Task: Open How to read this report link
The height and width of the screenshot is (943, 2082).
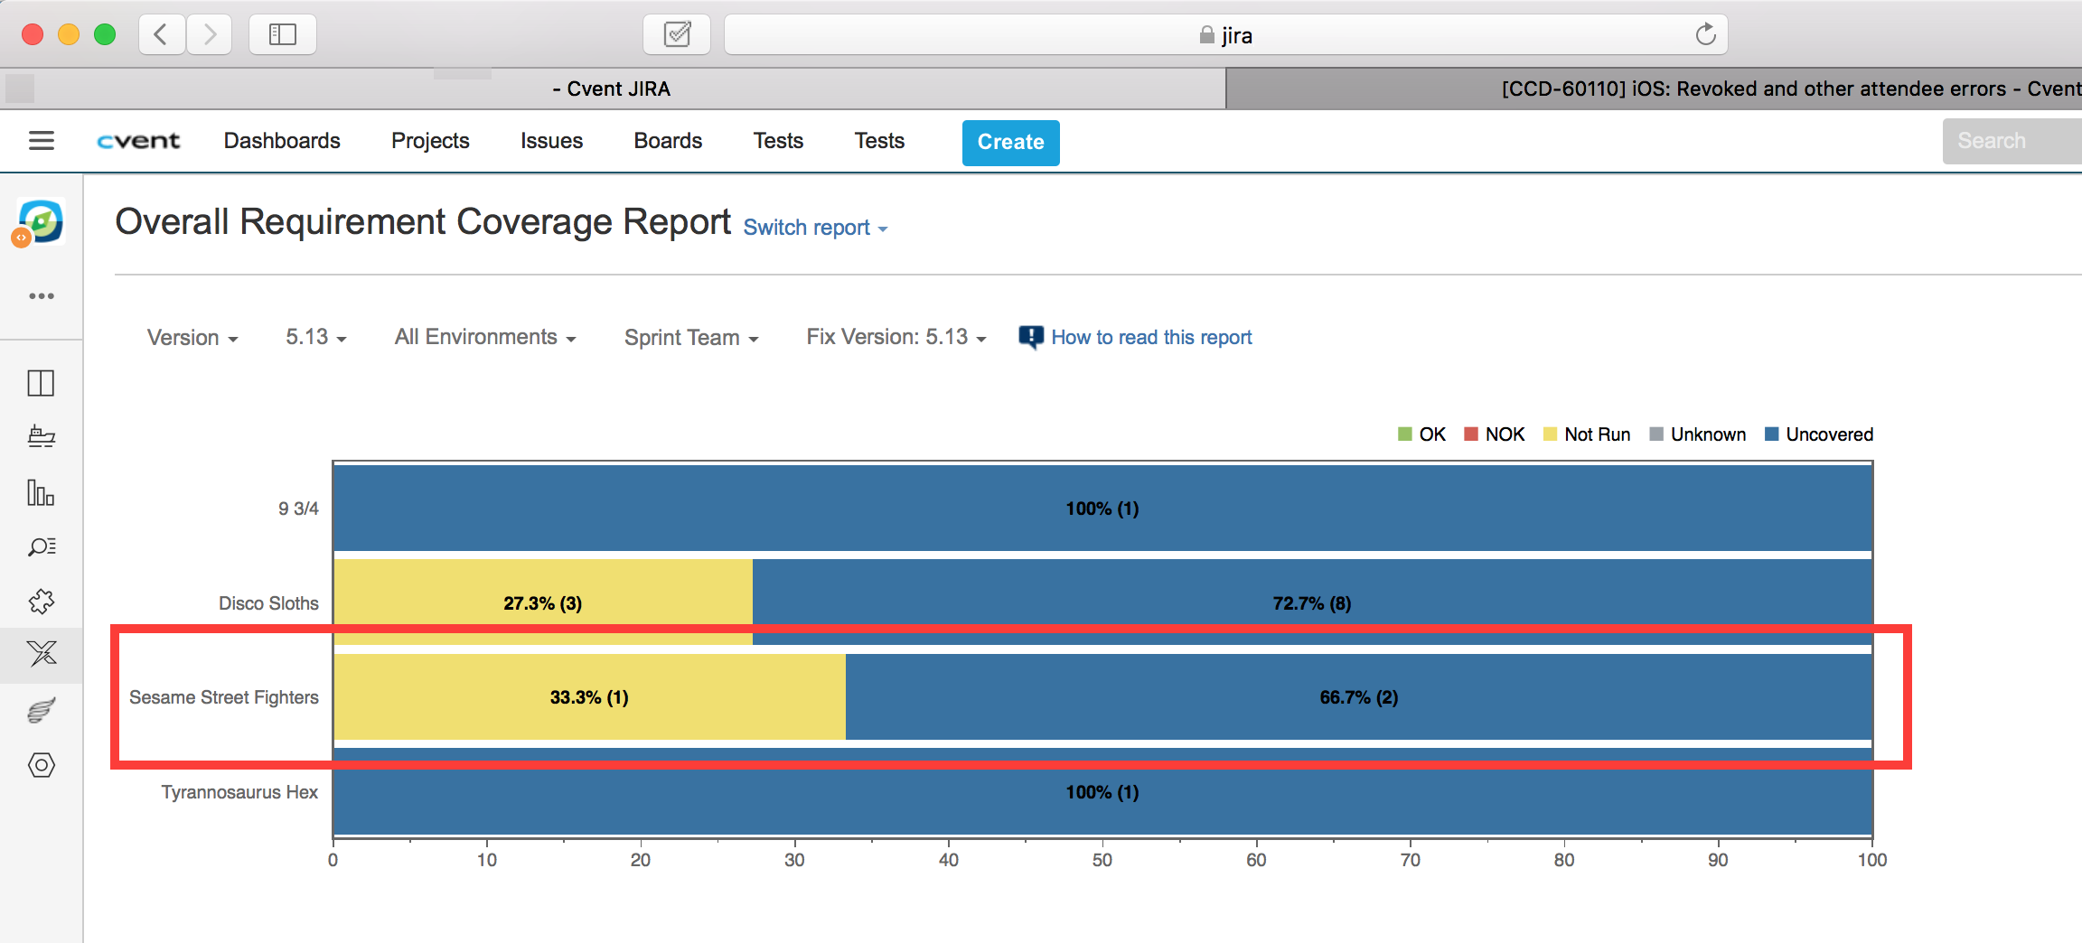Action: [x=1150, y=338]
